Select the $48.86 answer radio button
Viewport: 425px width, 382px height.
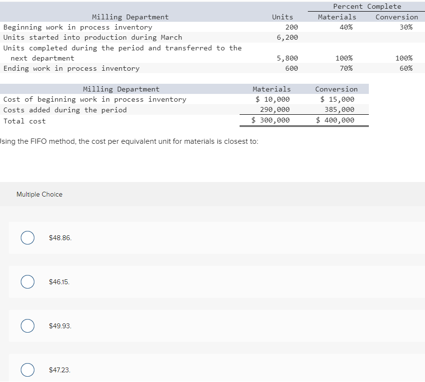tap(28, 238)
